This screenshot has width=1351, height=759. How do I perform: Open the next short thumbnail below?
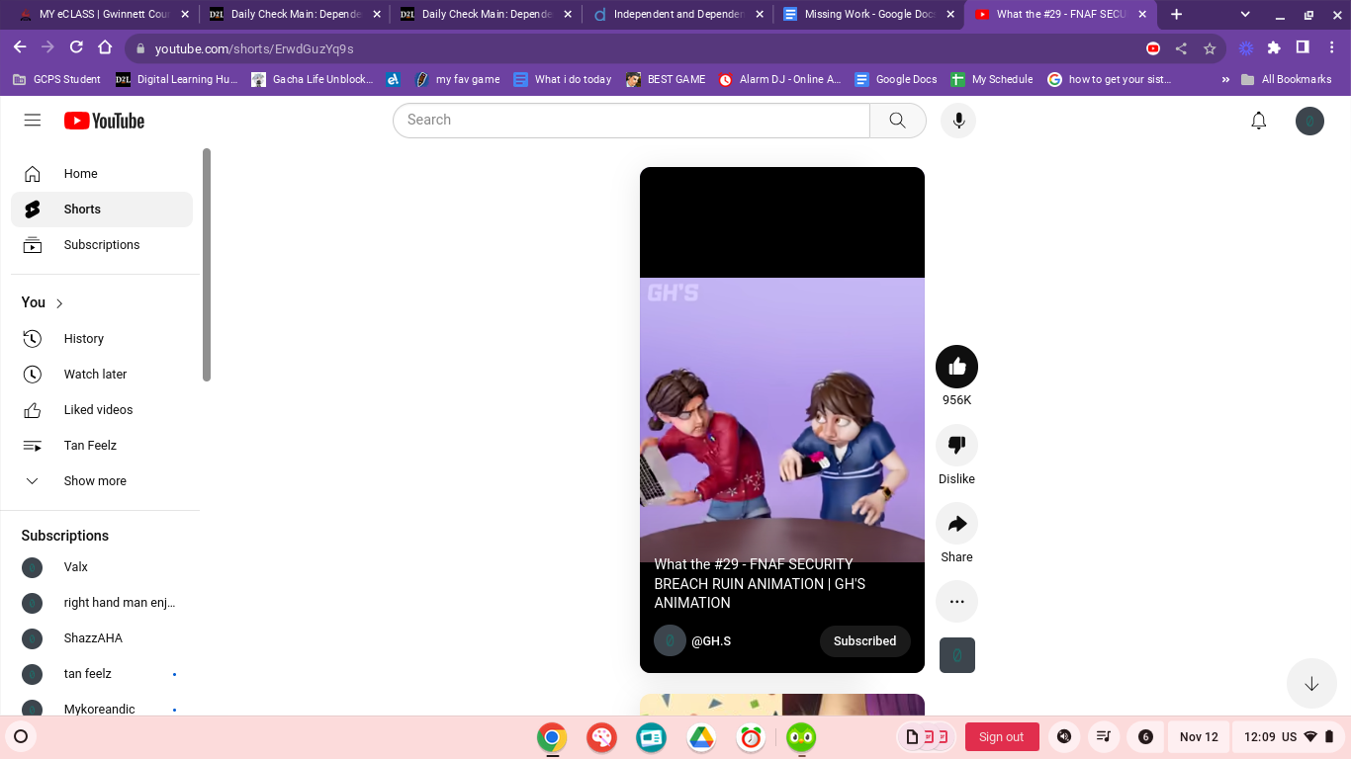(782, 705)
